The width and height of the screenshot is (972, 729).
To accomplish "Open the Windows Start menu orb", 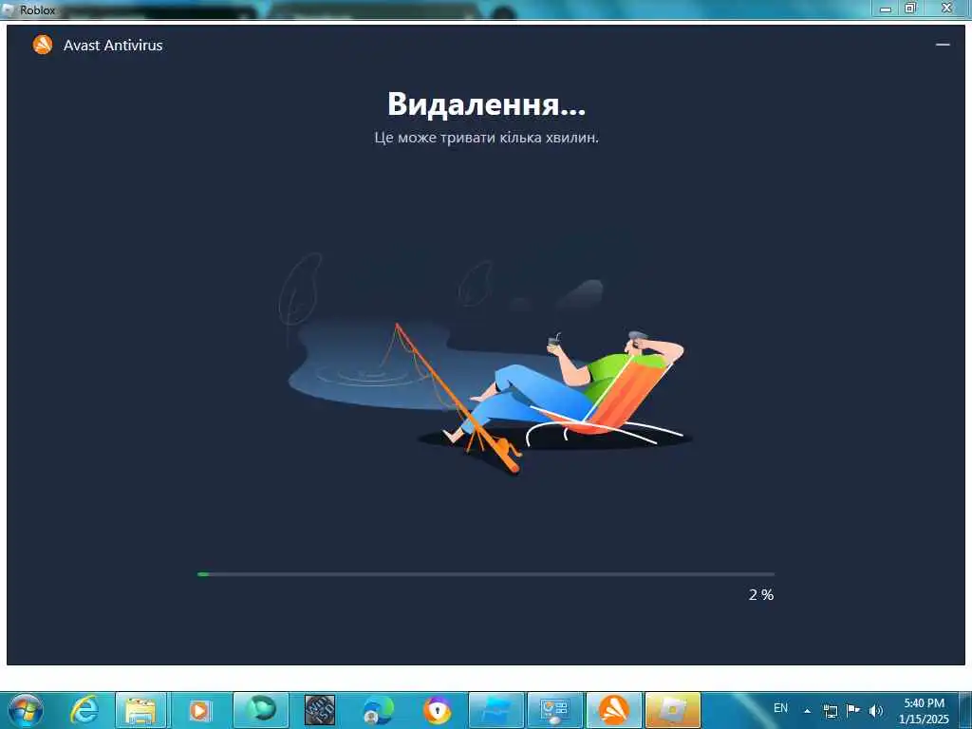I will (x=26, y=710).
